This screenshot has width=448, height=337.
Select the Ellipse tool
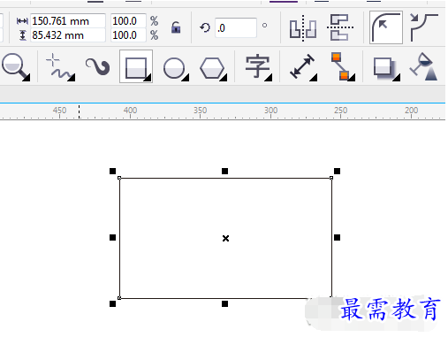tap(176, 68)
